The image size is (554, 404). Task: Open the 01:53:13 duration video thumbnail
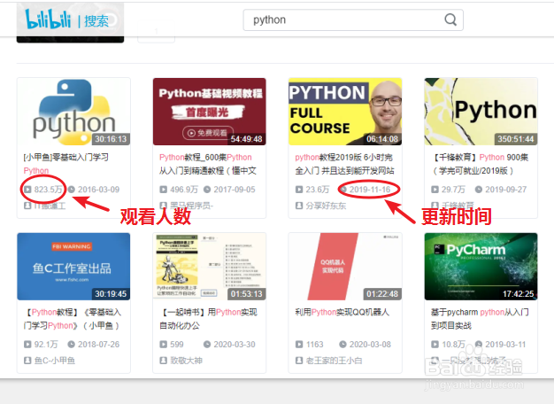[x=209, y=267]
